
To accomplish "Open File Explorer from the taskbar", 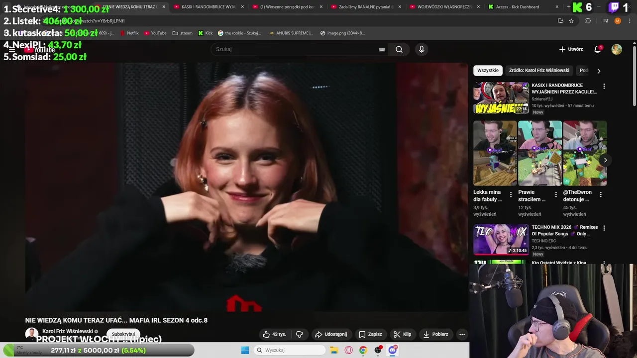I will 334,350.
